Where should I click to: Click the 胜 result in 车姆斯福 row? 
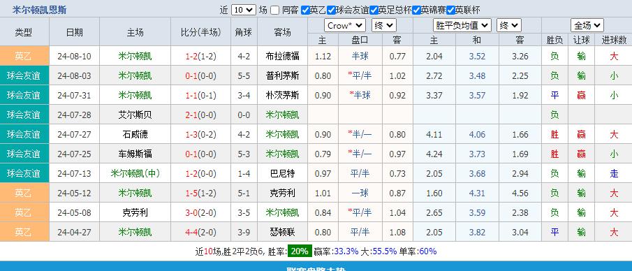pos(554,154)
